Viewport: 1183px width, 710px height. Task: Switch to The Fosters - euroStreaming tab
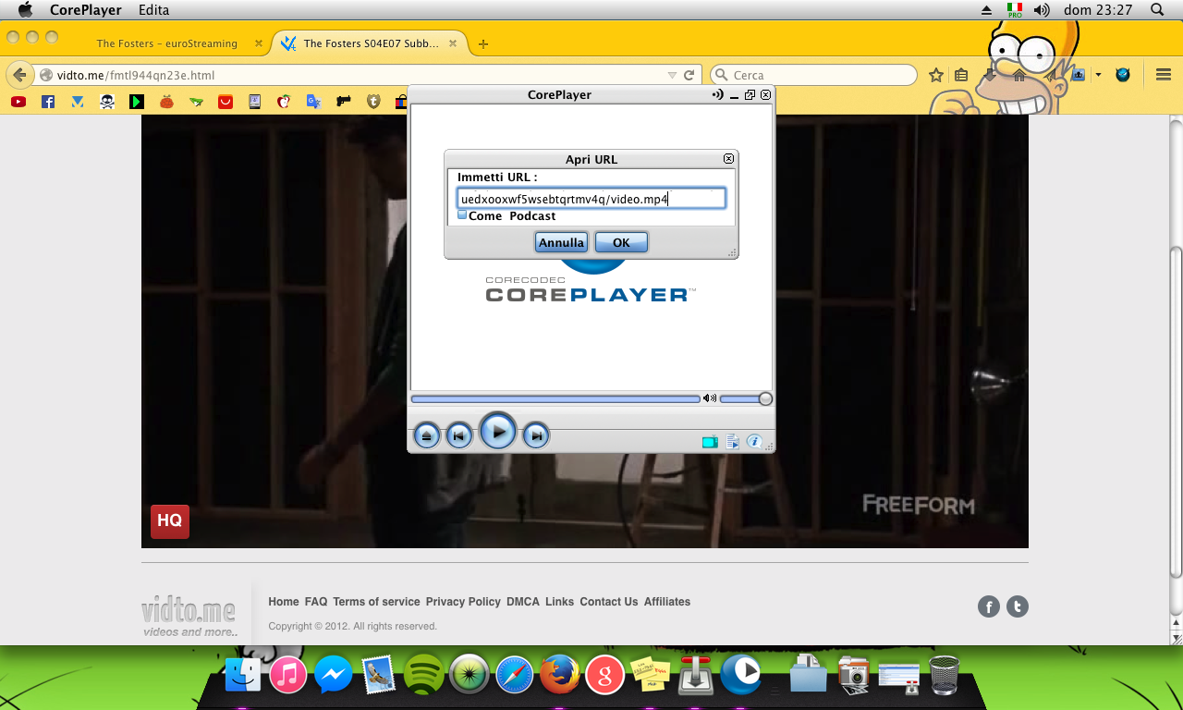click(166, 43)
